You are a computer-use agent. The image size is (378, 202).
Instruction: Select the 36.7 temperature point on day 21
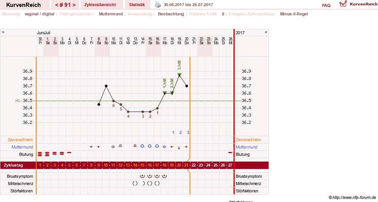coord(186,86)
